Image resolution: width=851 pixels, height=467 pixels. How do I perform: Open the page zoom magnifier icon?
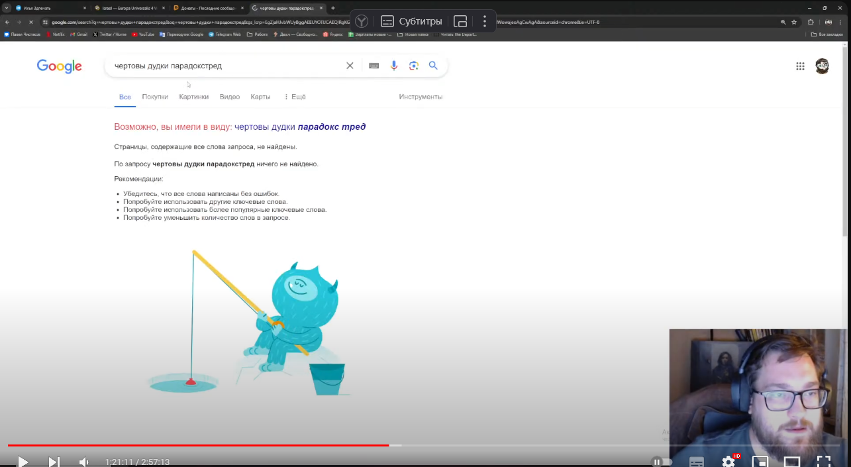click(783, 22)
